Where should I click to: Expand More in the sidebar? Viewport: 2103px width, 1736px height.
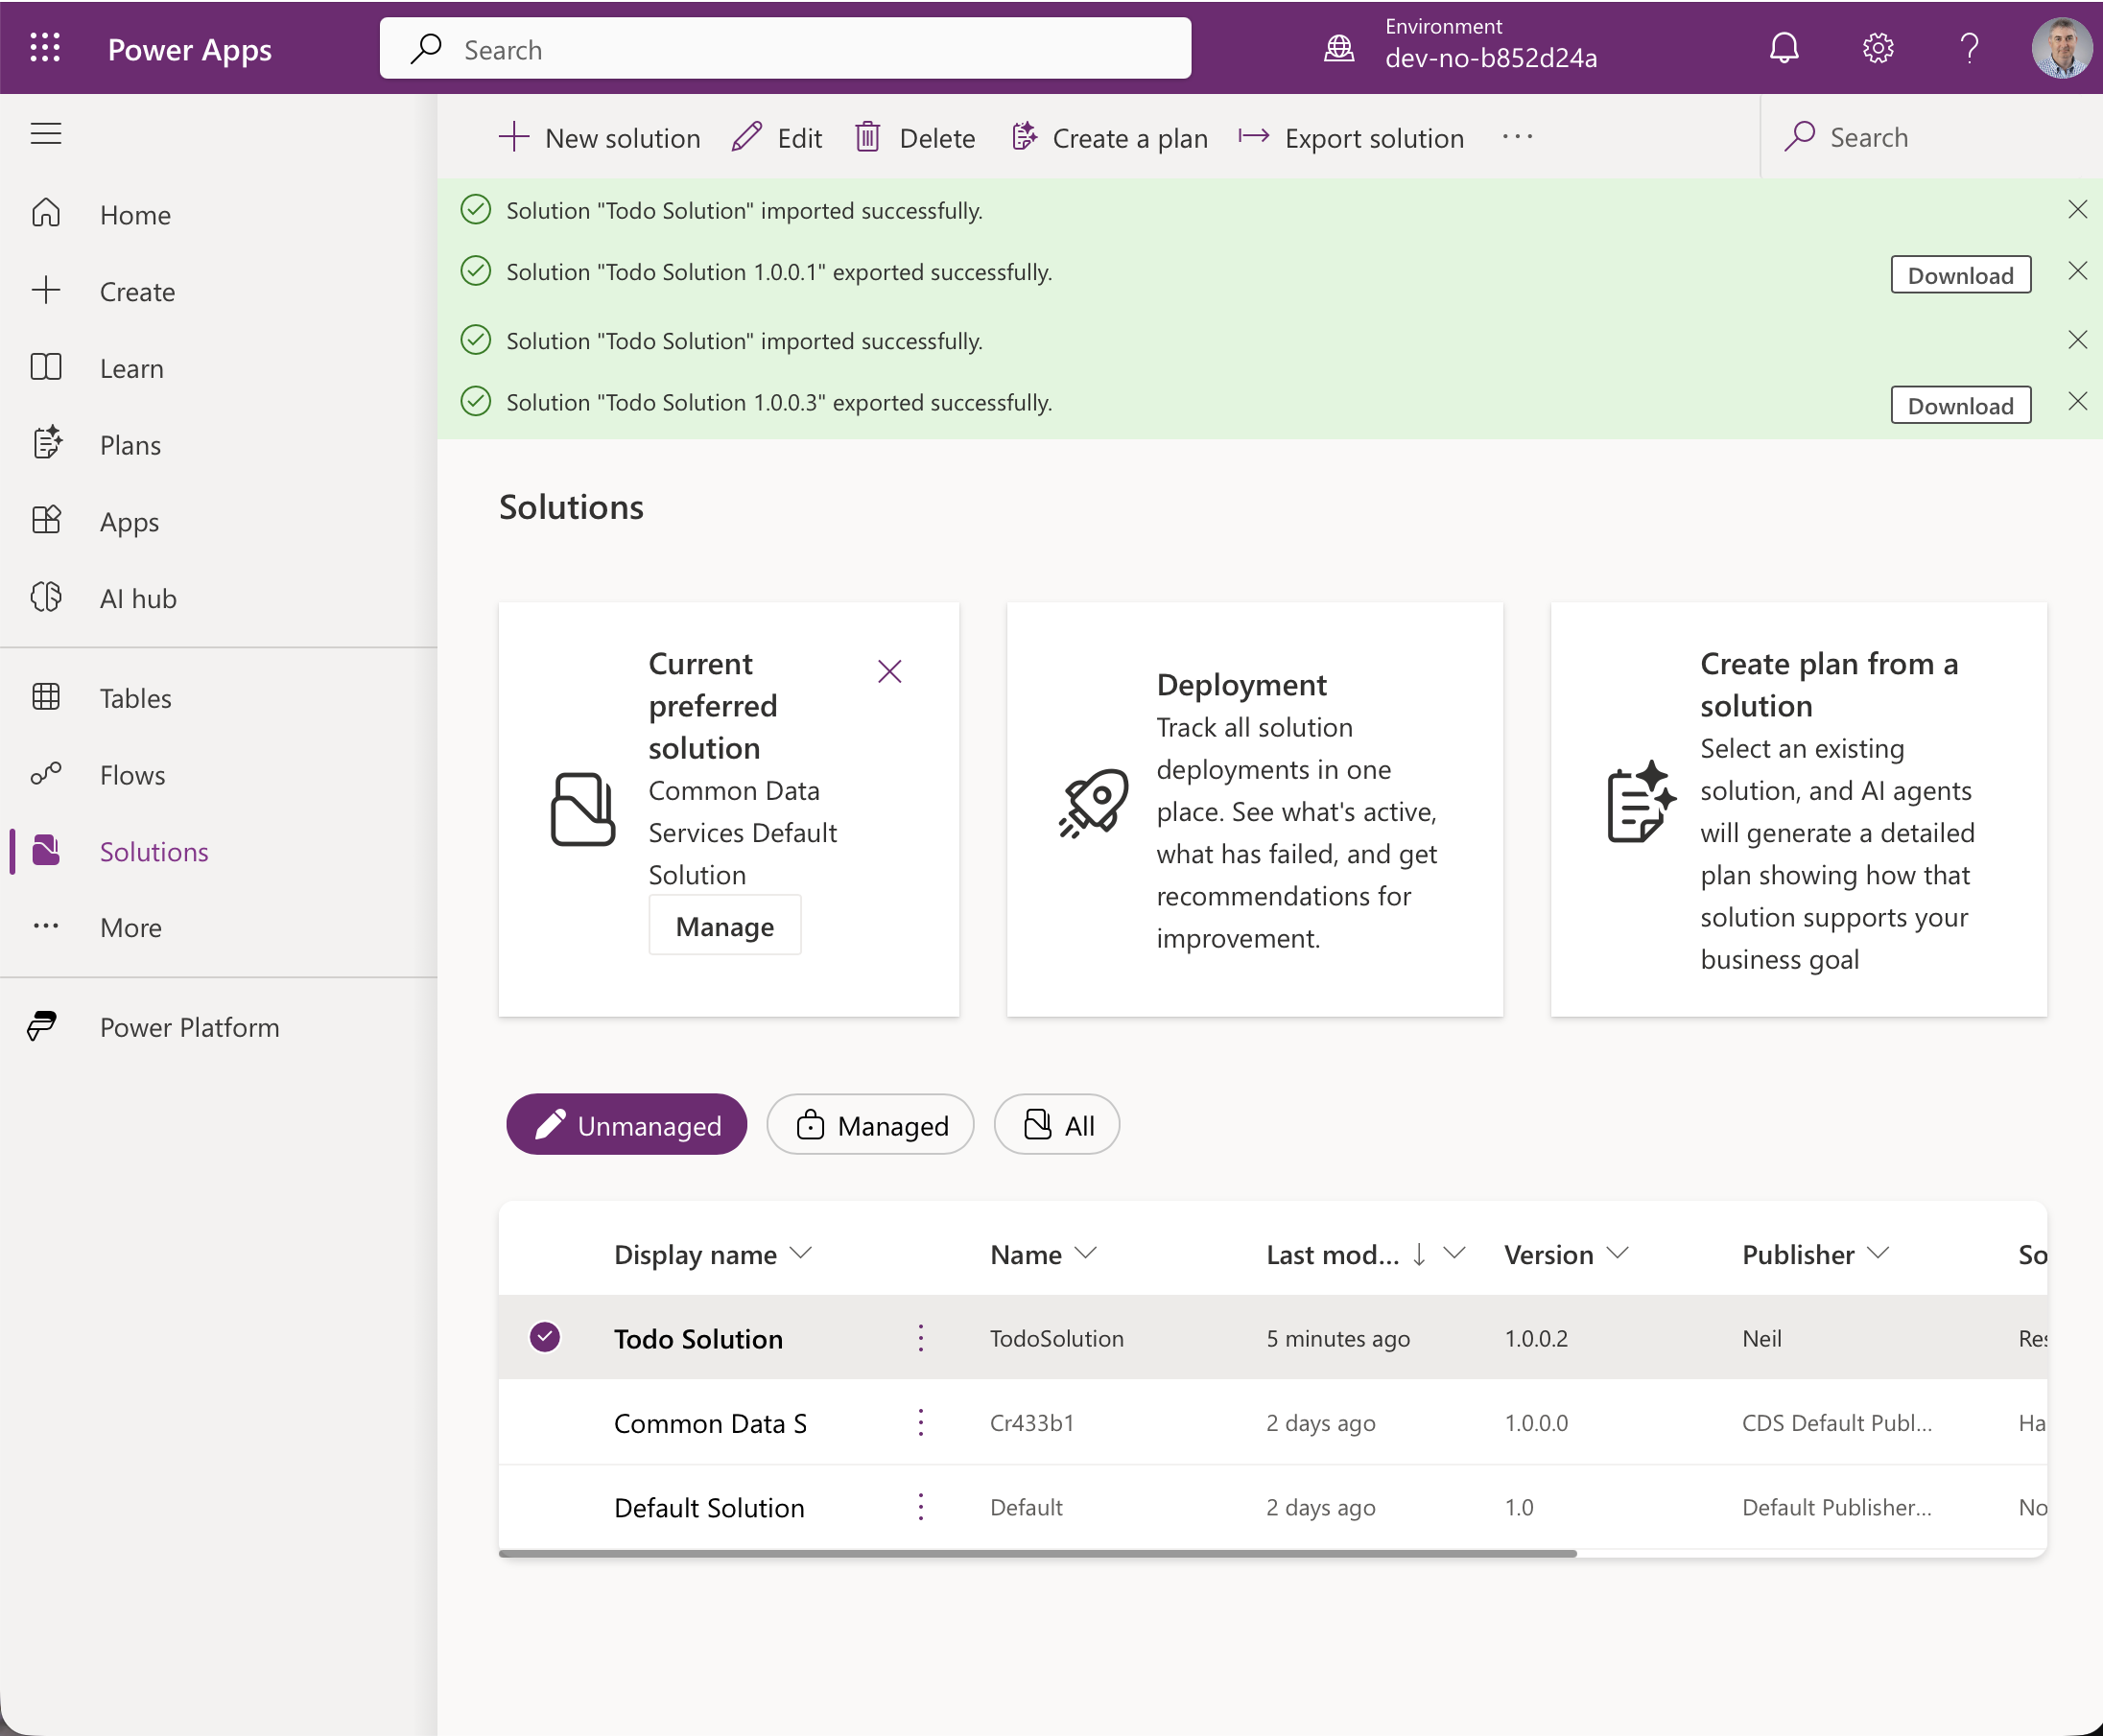click(130, 928)
